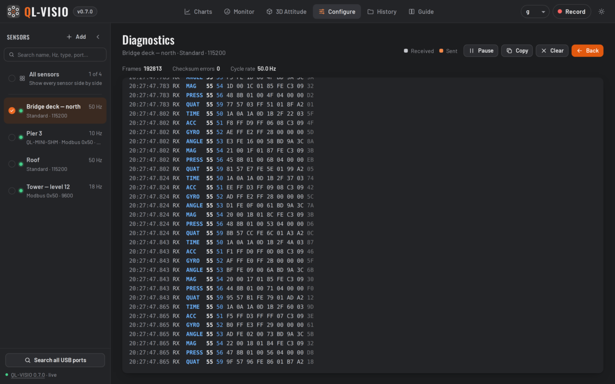This screenshot has height=384, width=615.
Task: Click the Received legend label
Action: pos(422,51)
